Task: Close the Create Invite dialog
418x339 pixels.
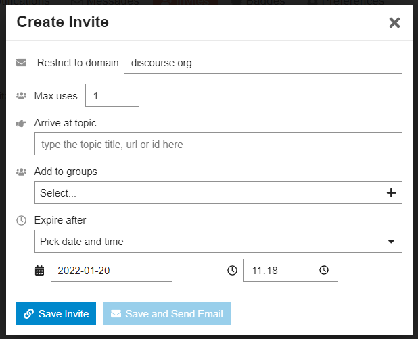Action: click(x=394, y=22)
